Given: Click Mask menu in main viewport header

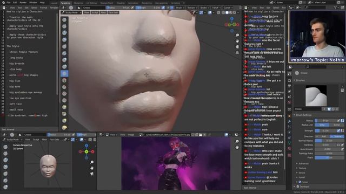Looking at the screenshot, I should point(103,12).
